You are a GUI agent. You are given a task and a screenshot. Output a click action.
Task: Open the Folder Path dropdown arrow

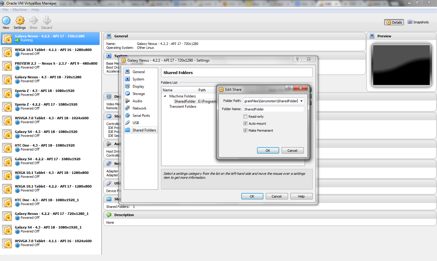[x=301, y=101]
